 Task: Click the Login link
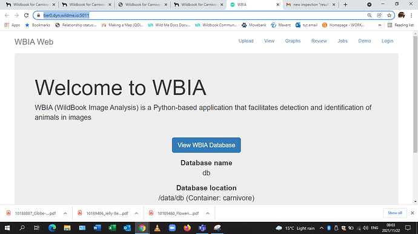point(387,41)
